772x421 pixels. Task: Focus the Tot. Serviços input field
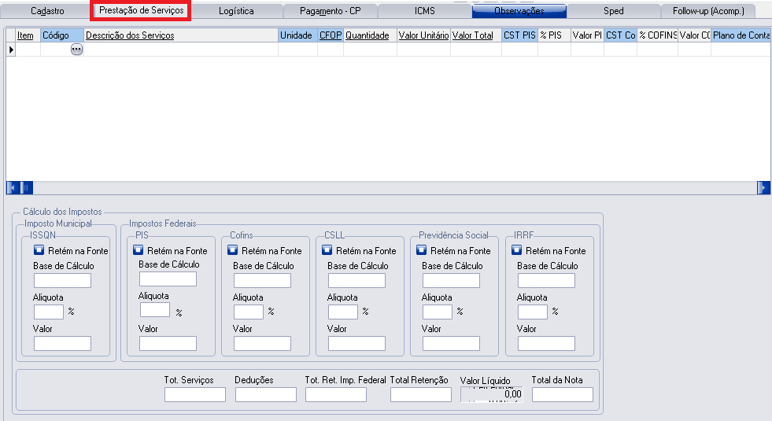[x=194, y=395]
